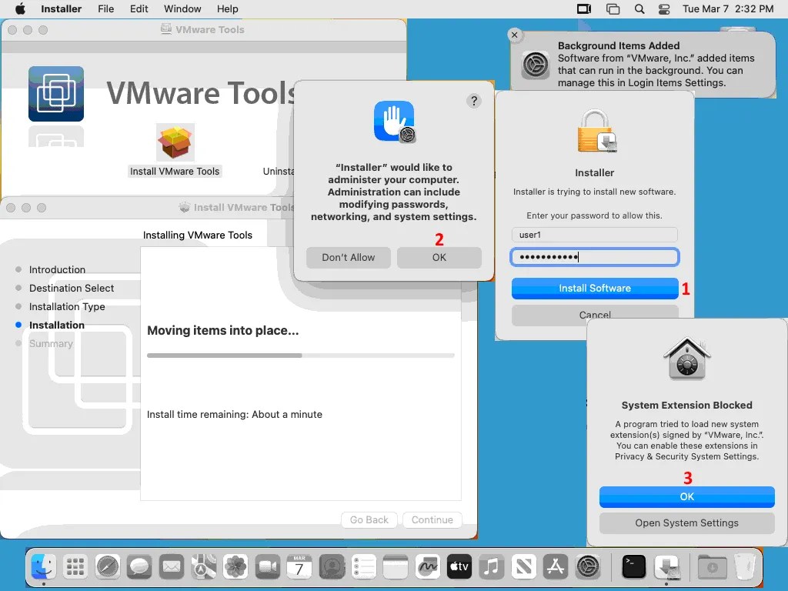This screenshot has height=591, width=788.
Task: Click Cancel in the Installer password dialog
Action: coord(595,315)
